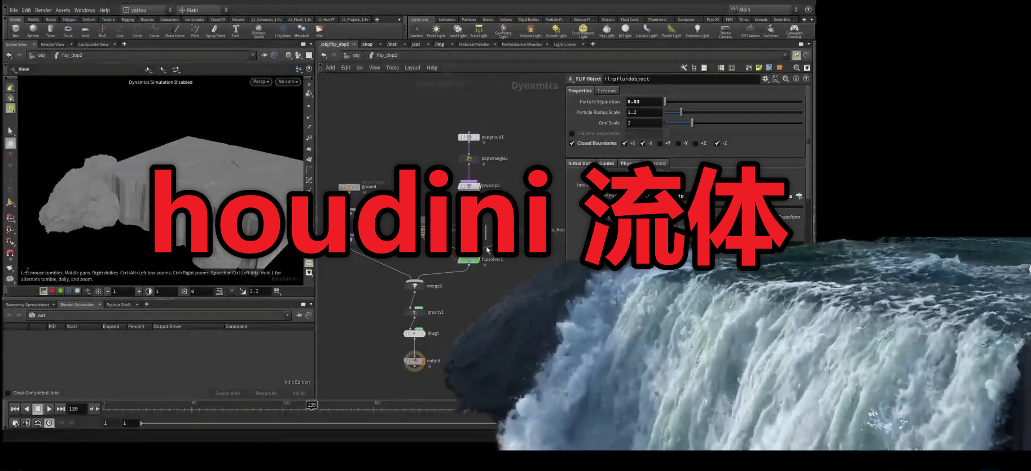1031x471 pixels.
Task: Add an Area Light from the shelf
Action: click(479, 31)
